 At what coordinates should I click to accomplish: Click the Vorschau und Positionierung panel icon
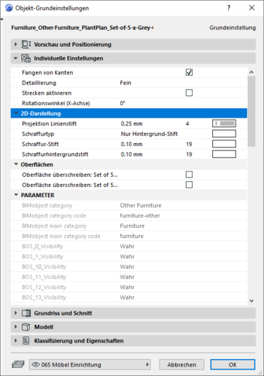click(x=26, y=45)
